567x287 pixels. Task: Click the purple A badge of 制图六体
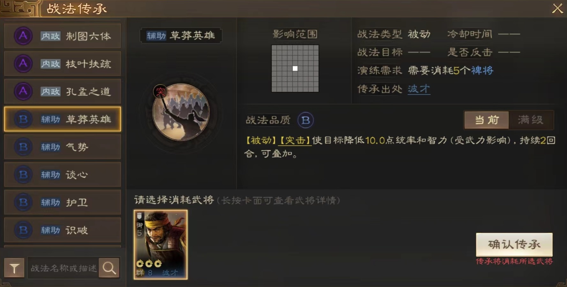[23, 36]
